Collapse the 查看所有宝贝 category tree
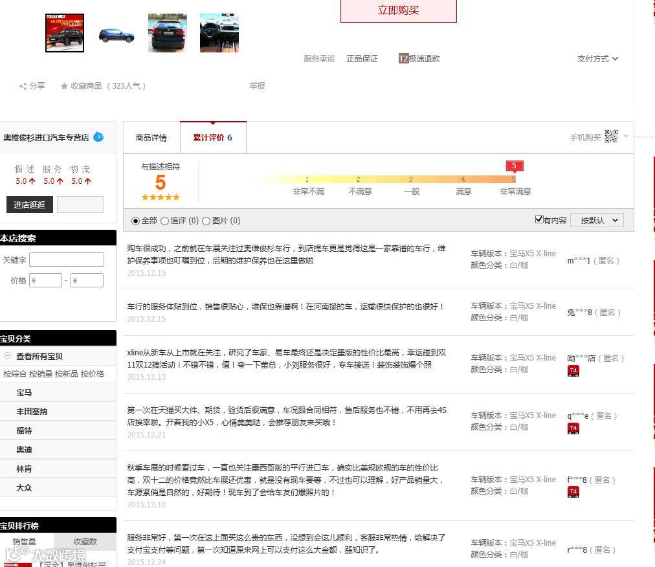Viewport: 655px width, 567px height. click(8, 356)
